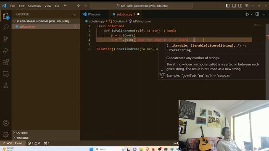Open the Extensions view
This screenshot has width=269, height=151.
point(5,62)
